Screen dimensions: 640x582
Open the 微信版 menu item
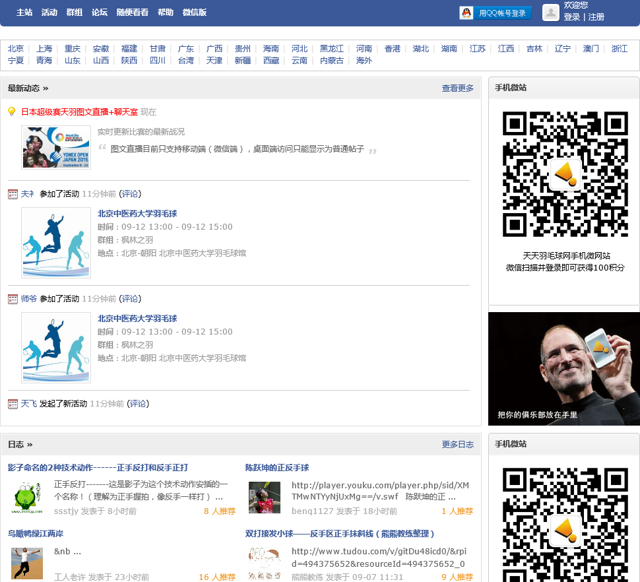(x=194, y=13)
